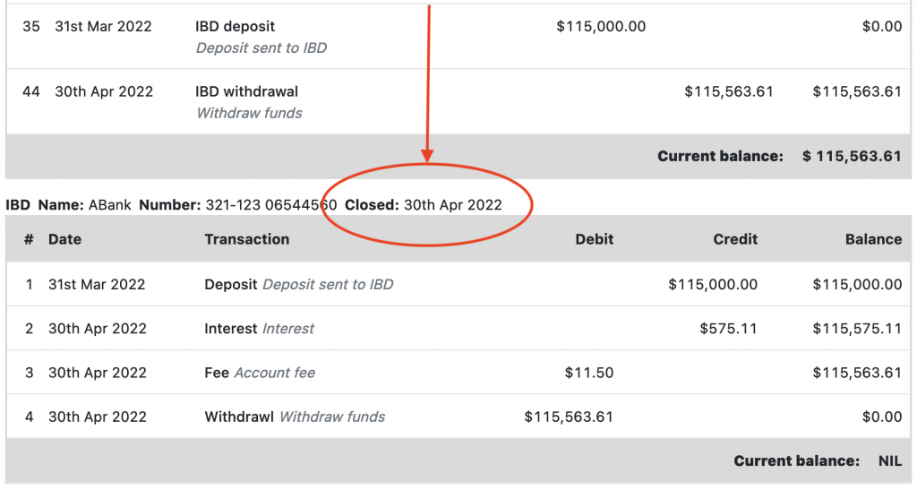This screenshot has height=490, width=917.
Task: Click the Date column header
Action: tap(64, 239)
